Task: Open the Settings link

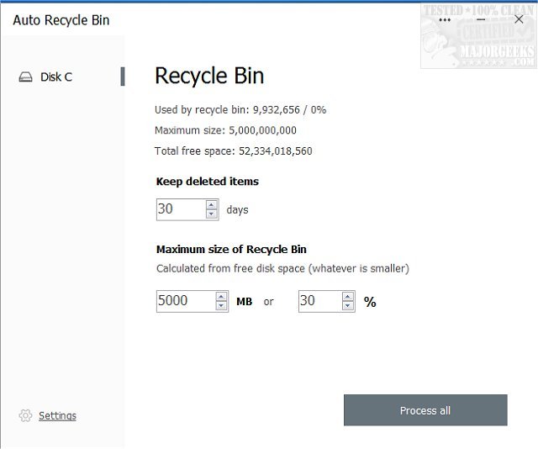Action: click(57, 415)
